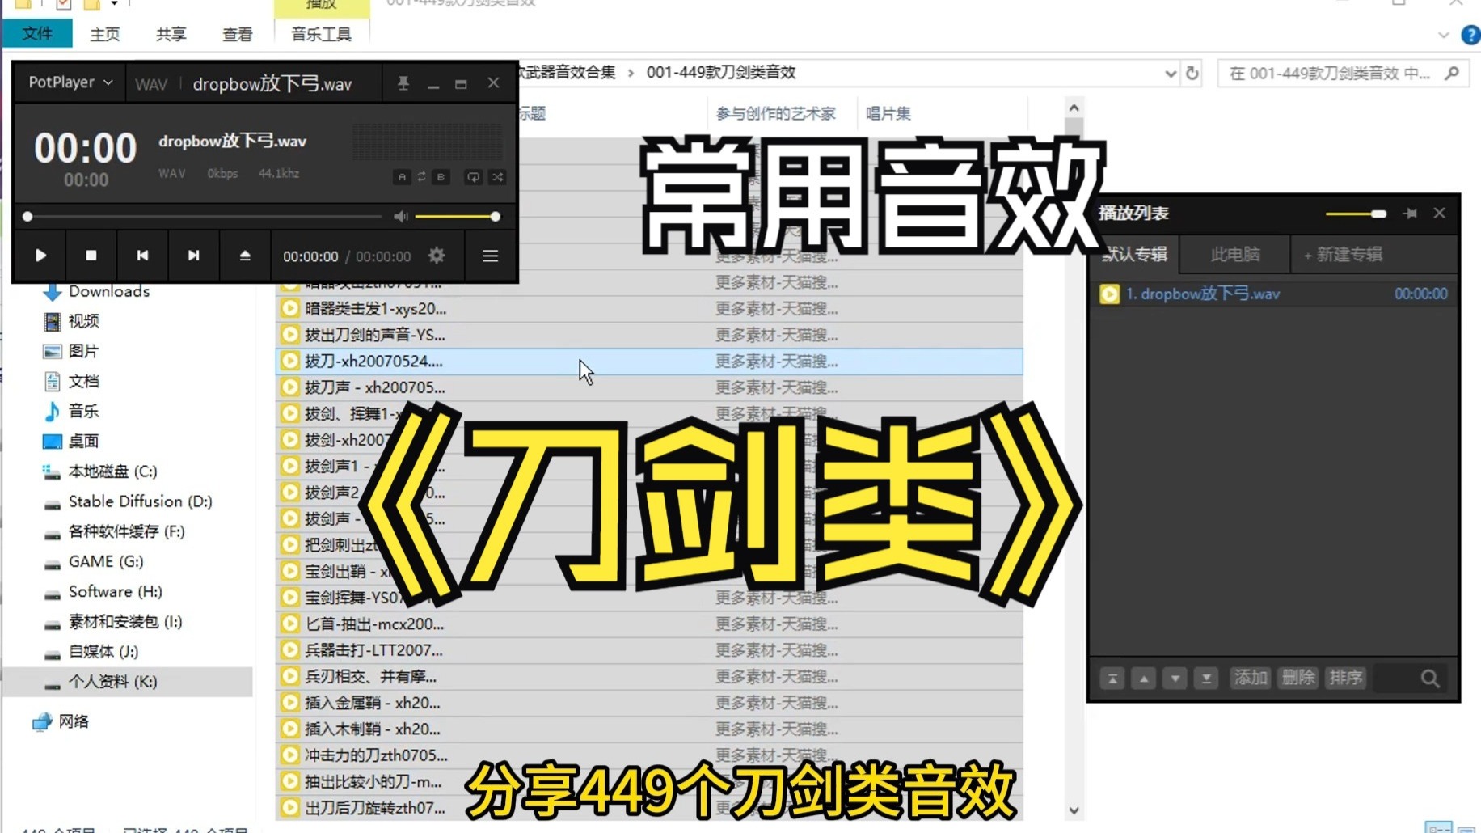
Task: Pin PotPlayer window on top
Action: click(403, 83)
